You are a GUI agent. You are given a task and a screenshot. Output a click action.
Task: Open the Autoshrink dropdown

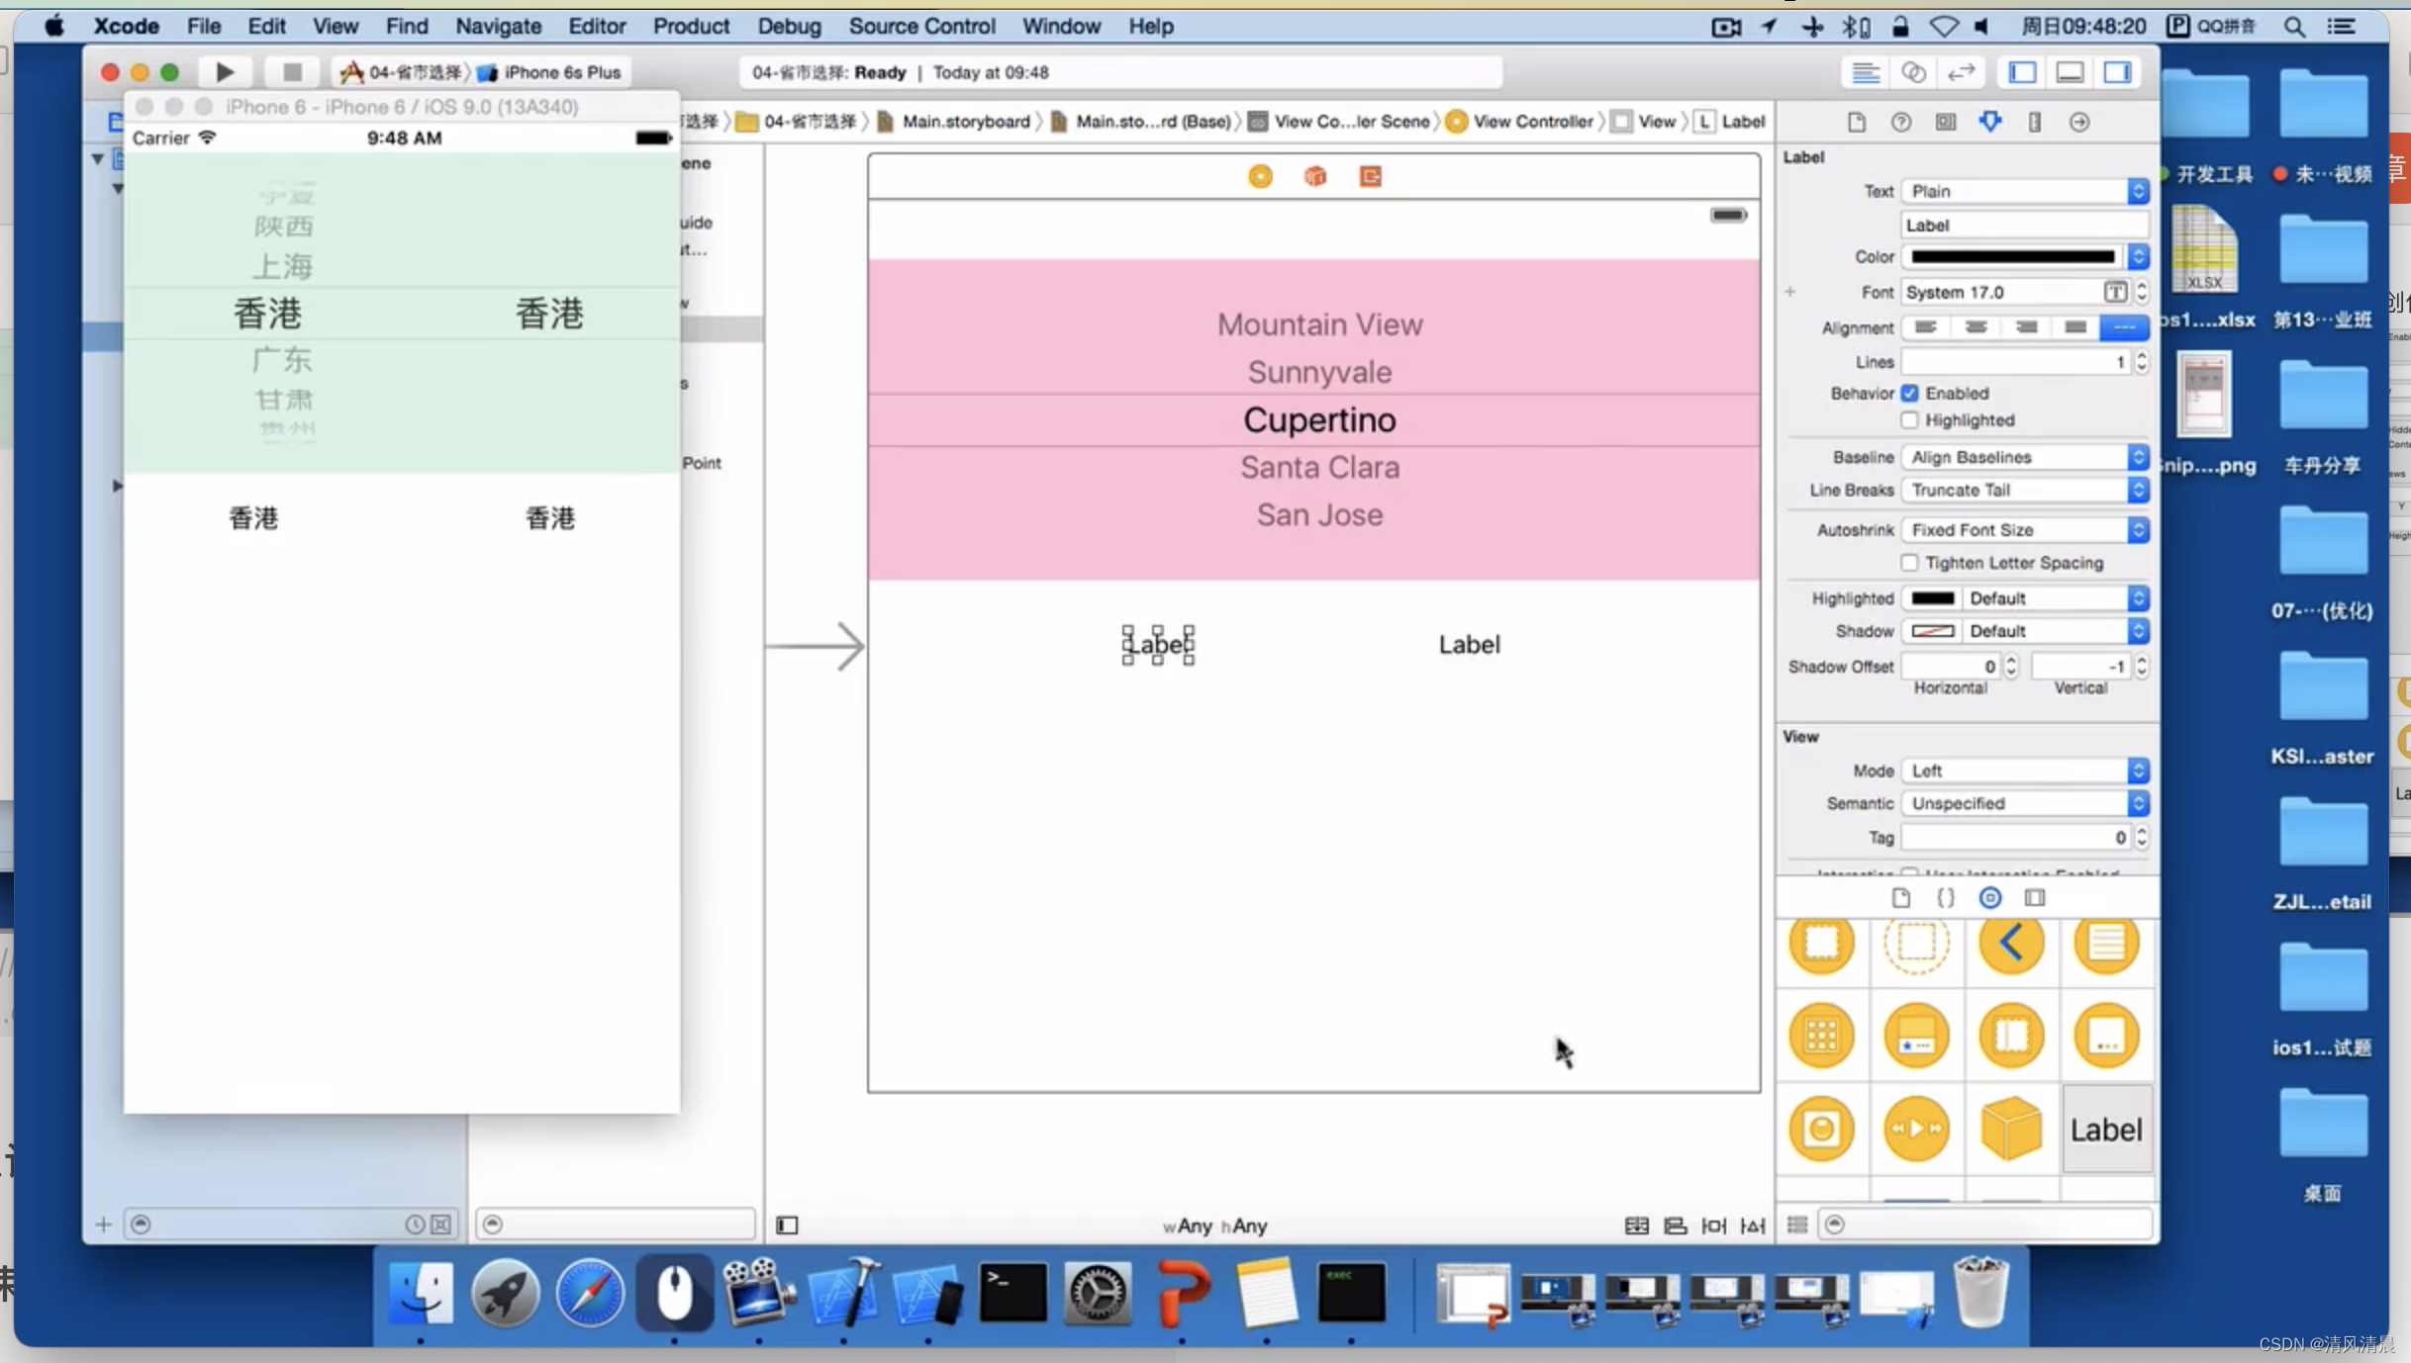point(2025,530)
